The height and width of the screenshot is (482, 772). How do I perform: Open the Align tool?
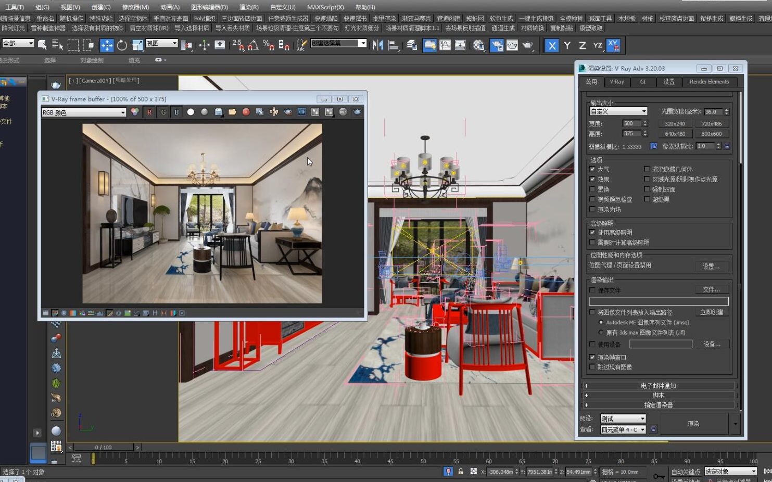point(394,45)
